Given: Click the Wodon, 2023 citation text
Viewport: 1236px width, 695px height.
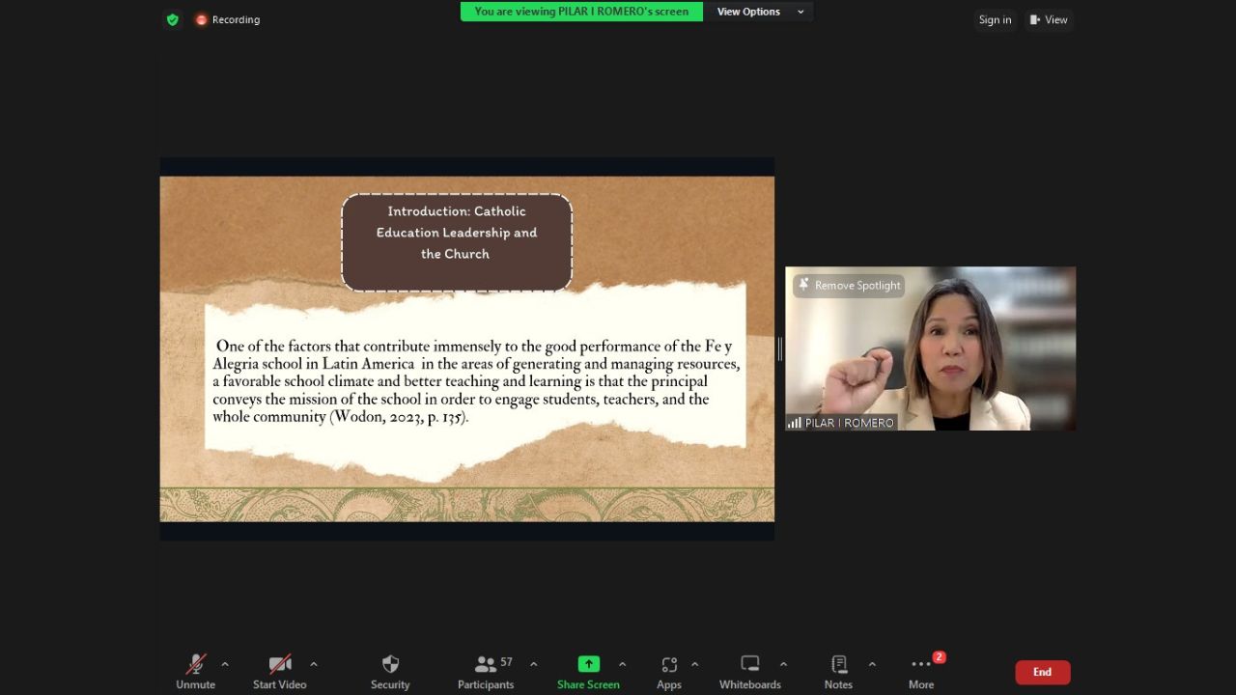Looking at the screenshot, I should [398, 417].
